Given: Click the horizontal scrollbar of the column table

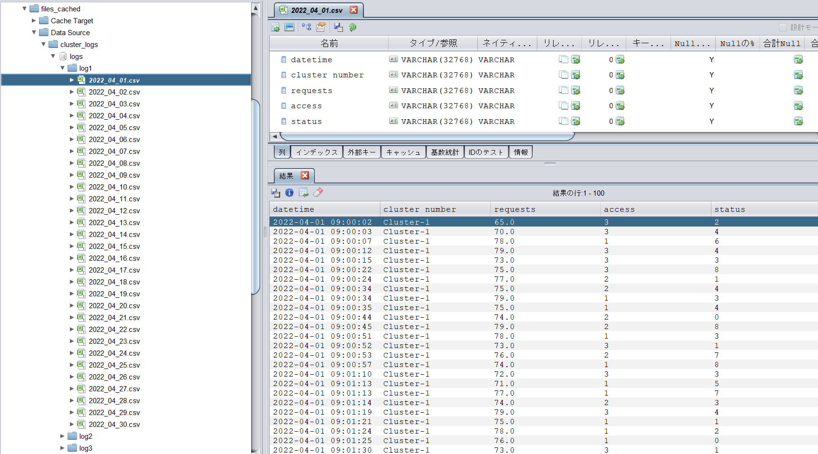Looking at the screenshot, I should click(427, 136).
